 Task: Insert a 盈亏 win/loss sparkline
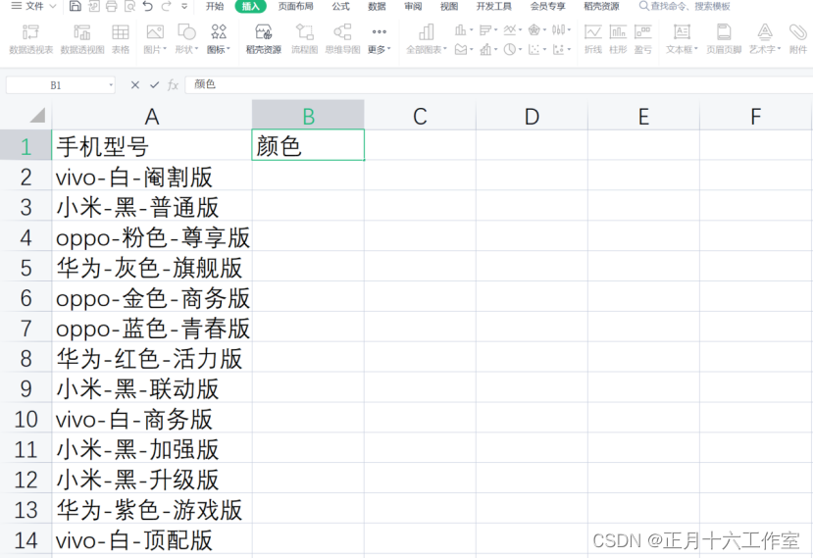click(x=642, y=39)
